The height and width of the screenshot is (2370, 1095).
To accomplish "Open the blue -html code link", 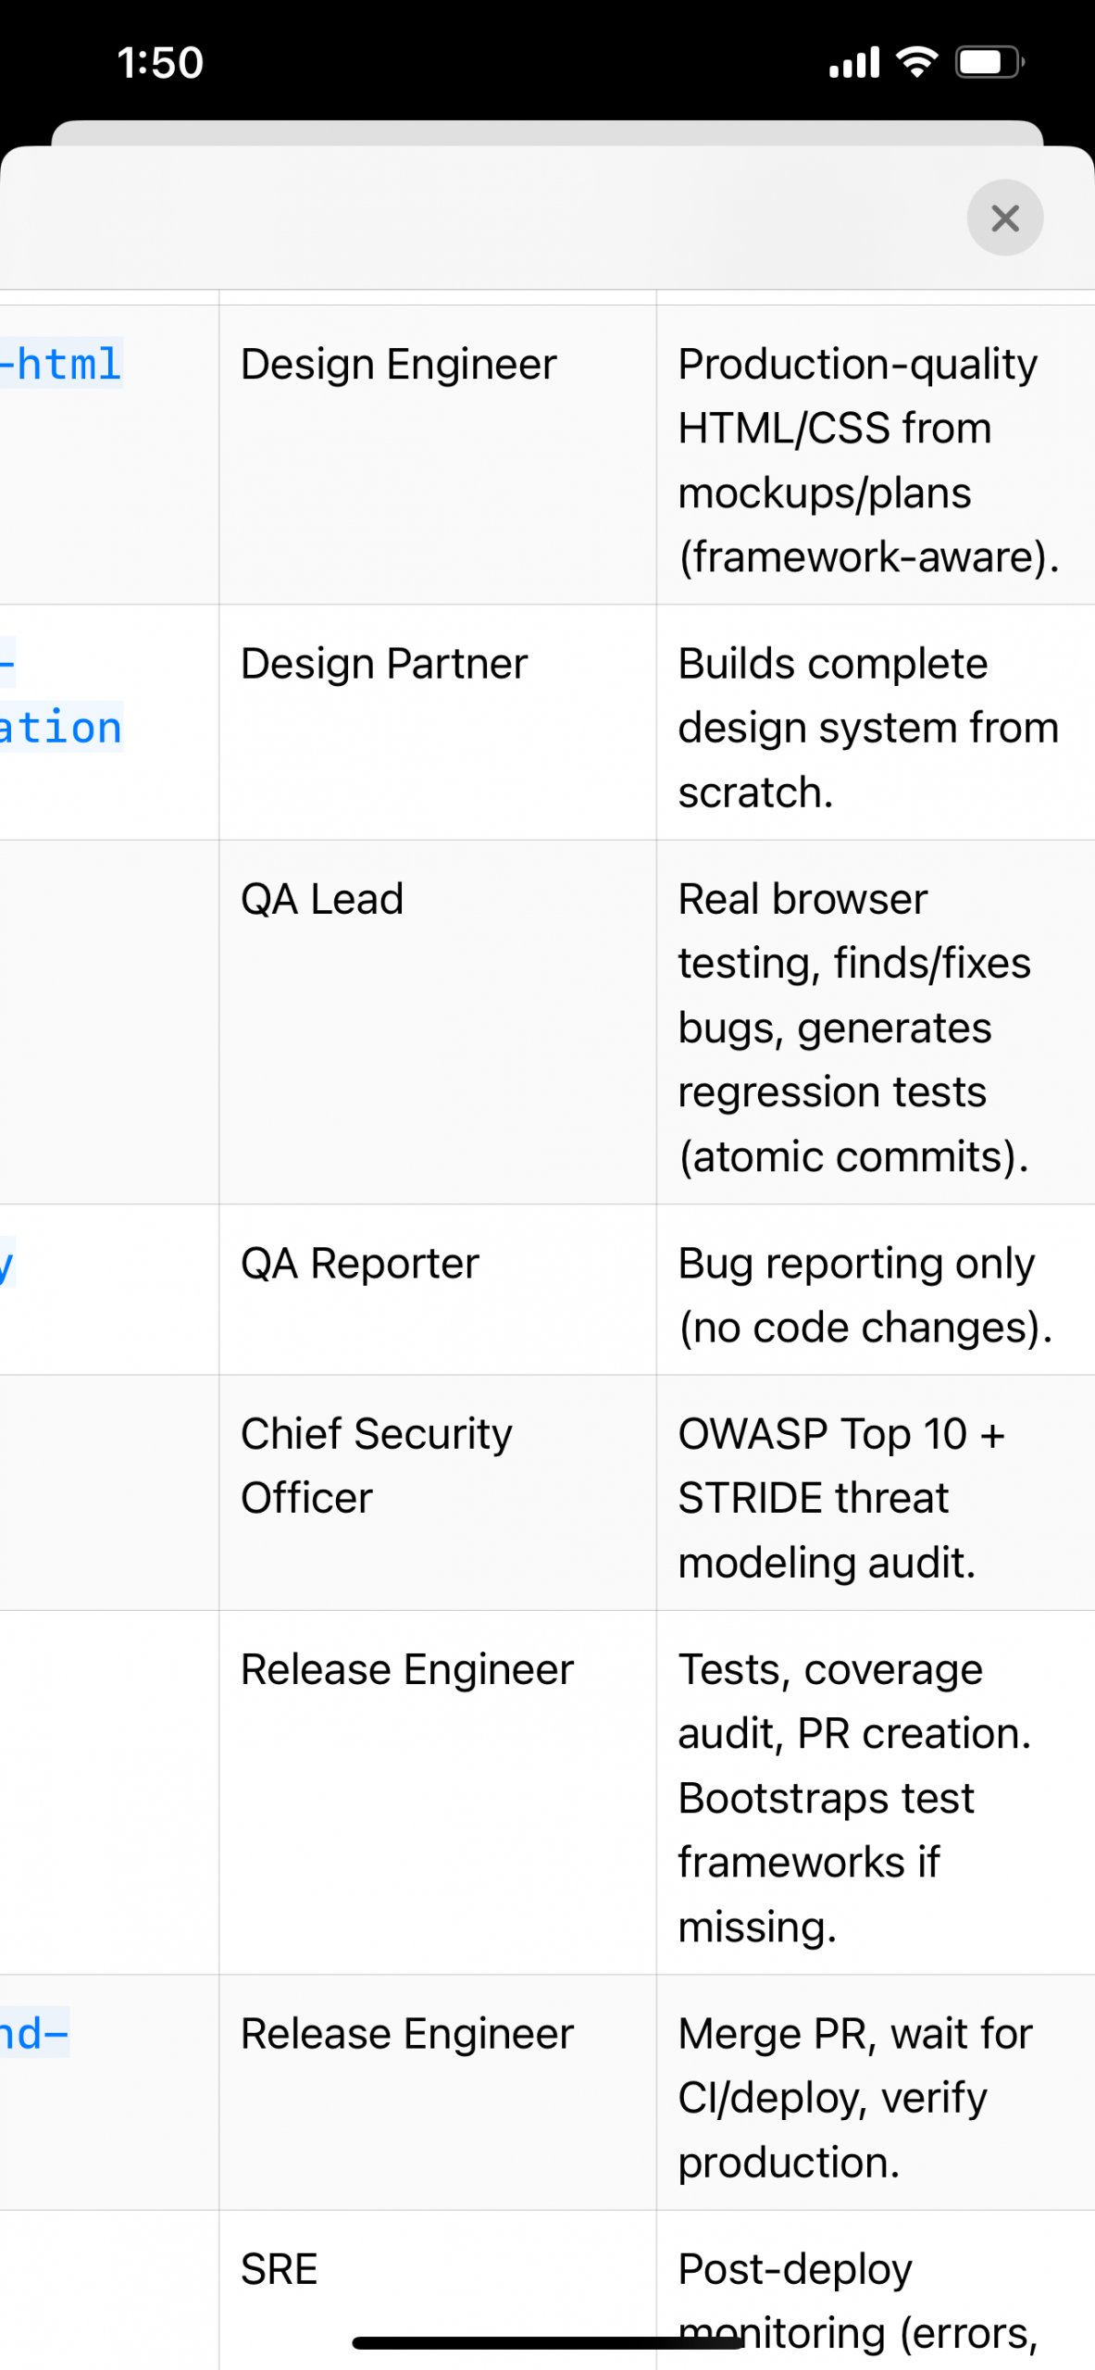I will (x=61, y=364).
